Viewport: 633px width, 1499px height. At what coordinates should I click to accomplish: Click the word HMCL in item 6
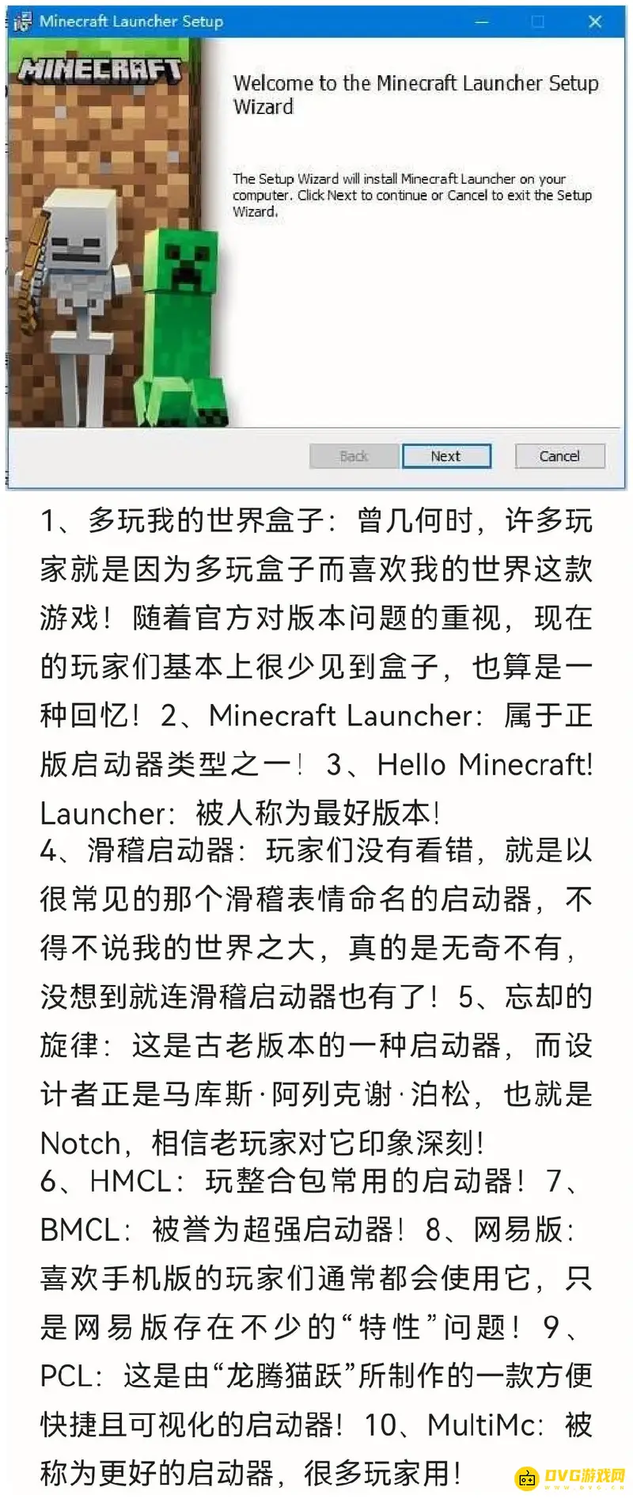(x=131, y=1181)
